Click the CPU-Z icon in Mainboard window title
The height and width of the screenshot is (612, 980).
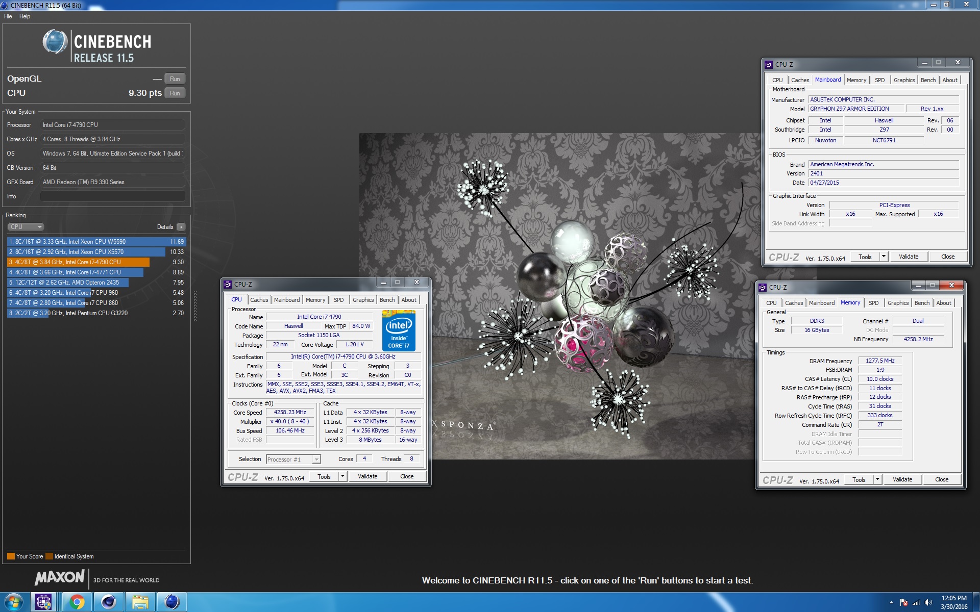[769, 64]
